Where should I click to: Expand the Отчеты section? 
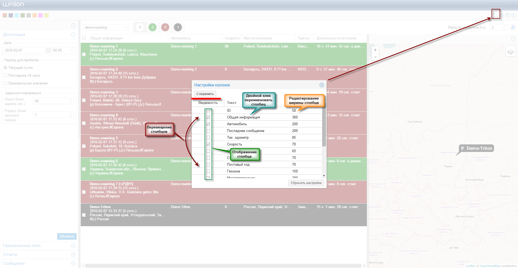coord(73,255)
